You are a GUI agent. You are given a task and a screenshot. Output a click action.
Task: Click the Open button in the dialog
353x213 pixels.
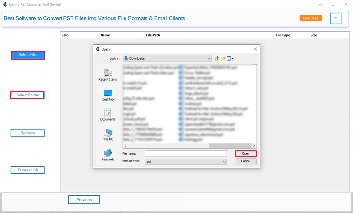tap(246, 153)
